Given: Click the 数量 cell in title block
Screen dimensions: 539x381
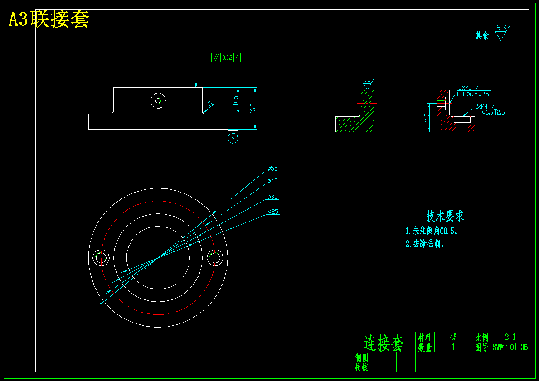Looking at the screenshot, I should tap(425, 347).
